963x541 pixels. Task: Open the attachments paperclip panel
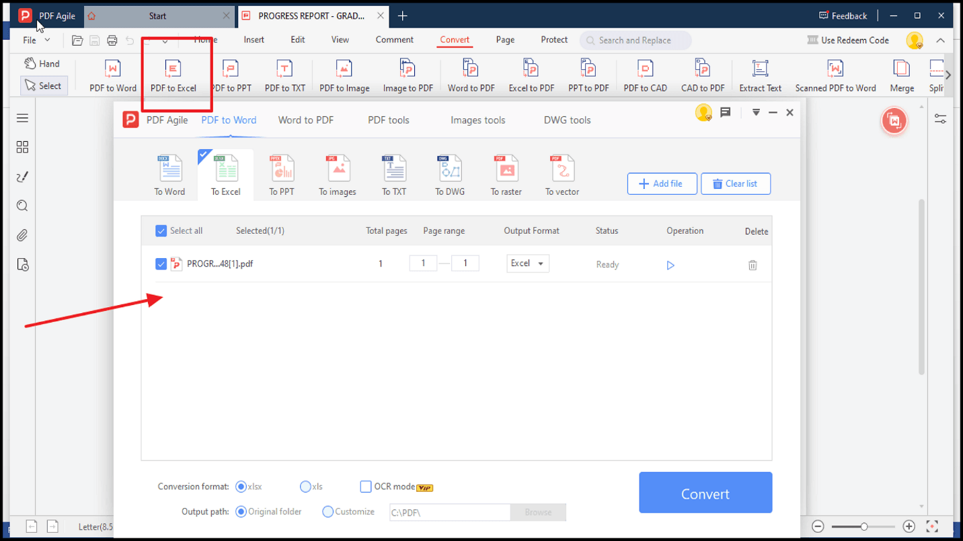coord(22,235)
